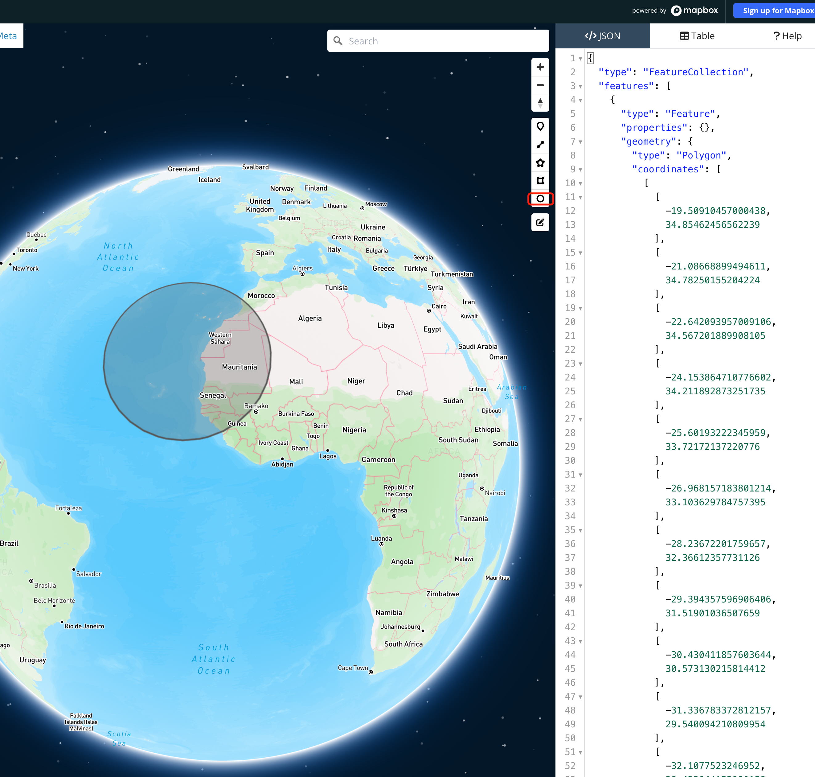Screen dimensions: 815x777
Task: Open the edit geometries tool
Action: pos(540,222)
